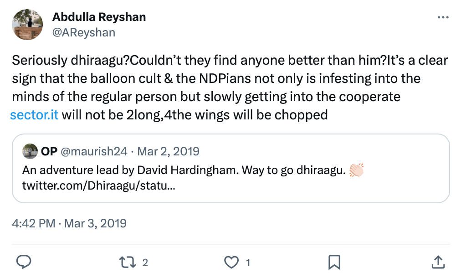Open the three-dot more options menu
The height and width of the screenshot is (278, 461).
[x=443, y=18]
